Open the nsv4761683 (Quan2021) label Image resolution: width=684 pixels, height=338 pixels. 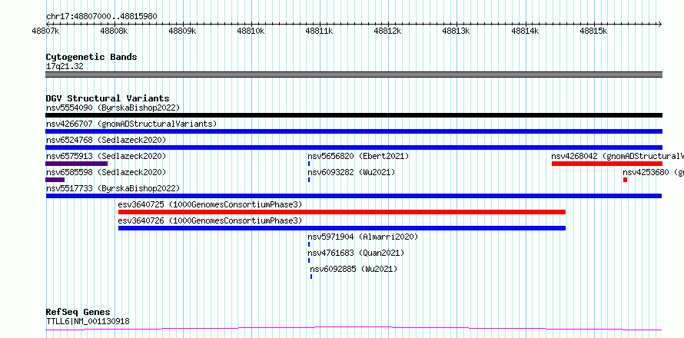click(x=356, y=253)
